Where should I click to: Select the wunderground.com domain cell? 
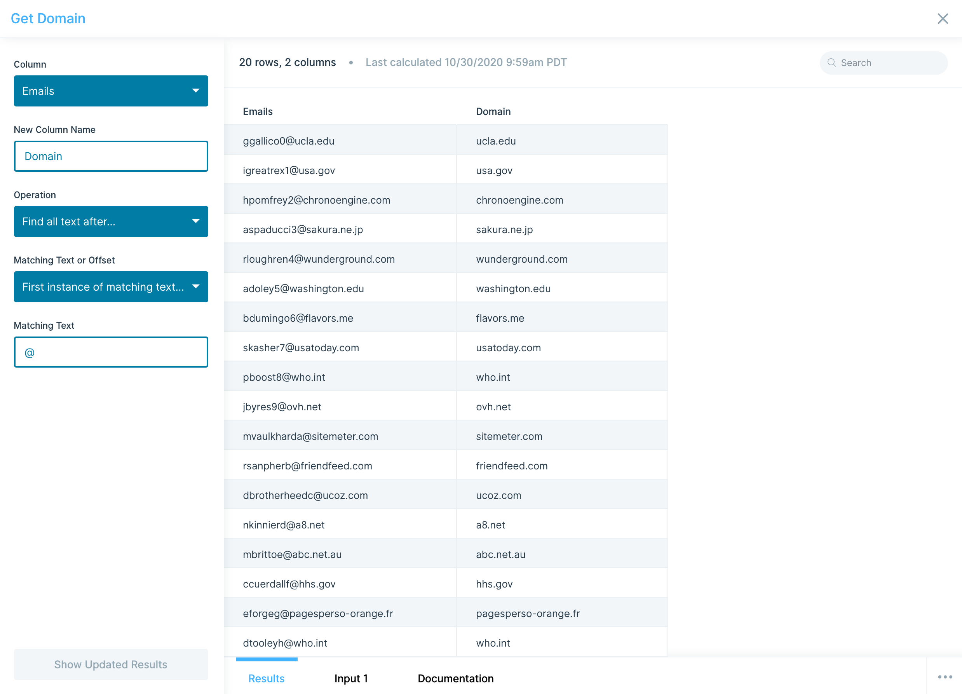click(x=562, y=259)
